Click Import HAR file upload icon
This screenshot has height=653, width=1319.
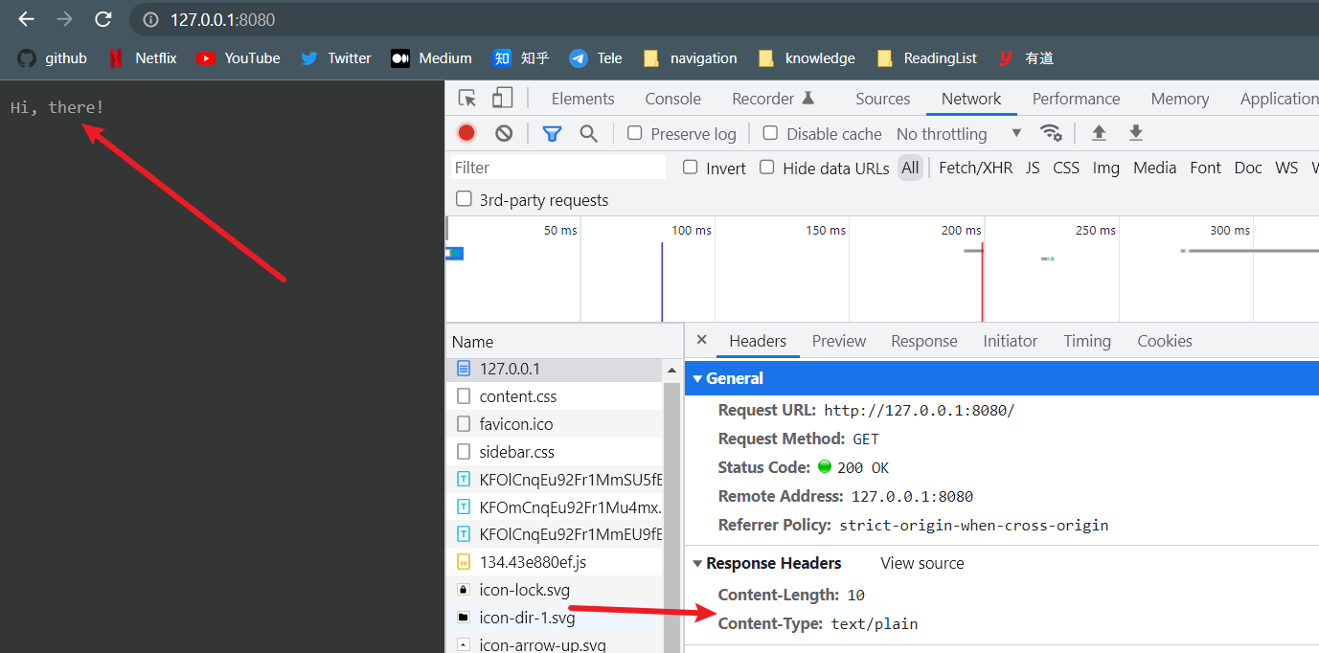point(1100,133)
